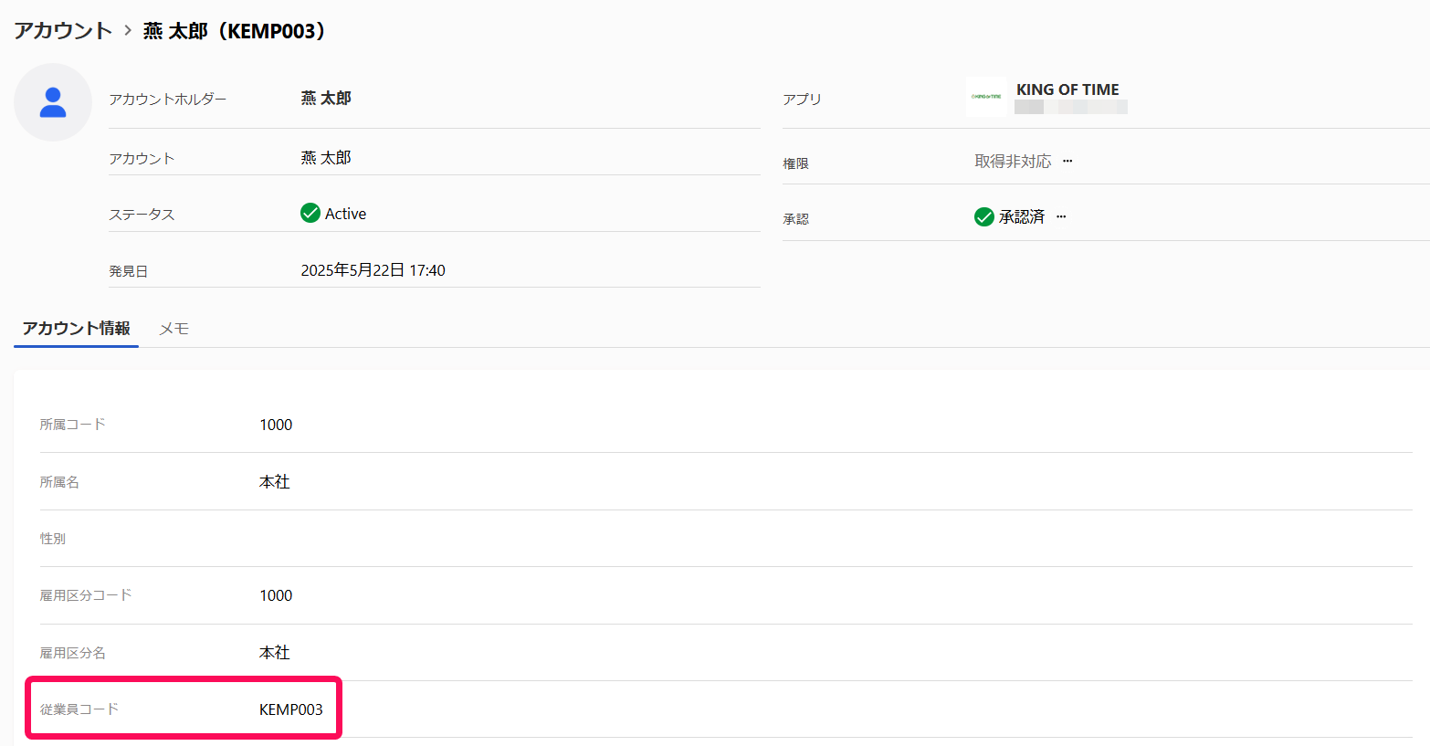Open the ellipsis menu next to 承認済
This screenshot has width=1430, height=746.
[1061, 216]
